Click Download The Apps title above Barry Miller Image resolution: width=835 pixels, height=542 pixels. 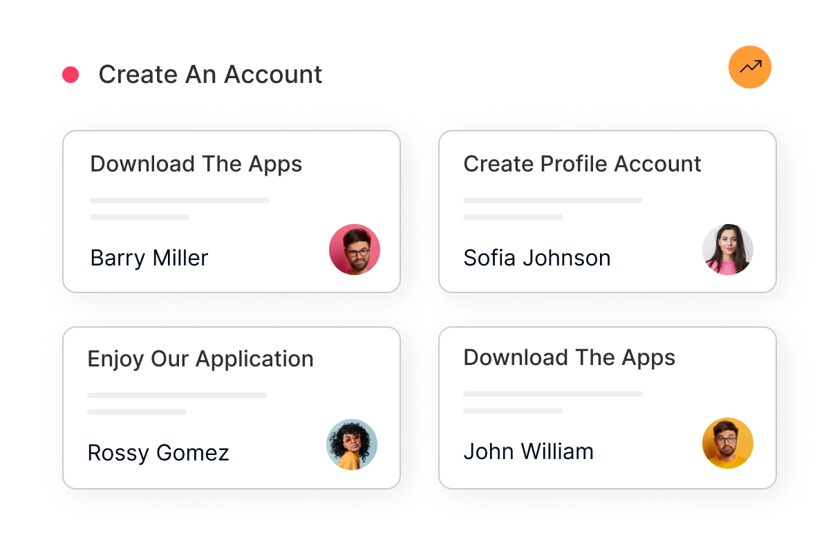click(196, 165)
